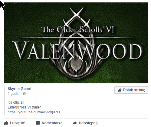The height and width of the screenshot is (127, 151).
Task: Click the Elderscrolls VI trailer text line
Action: 24,107
